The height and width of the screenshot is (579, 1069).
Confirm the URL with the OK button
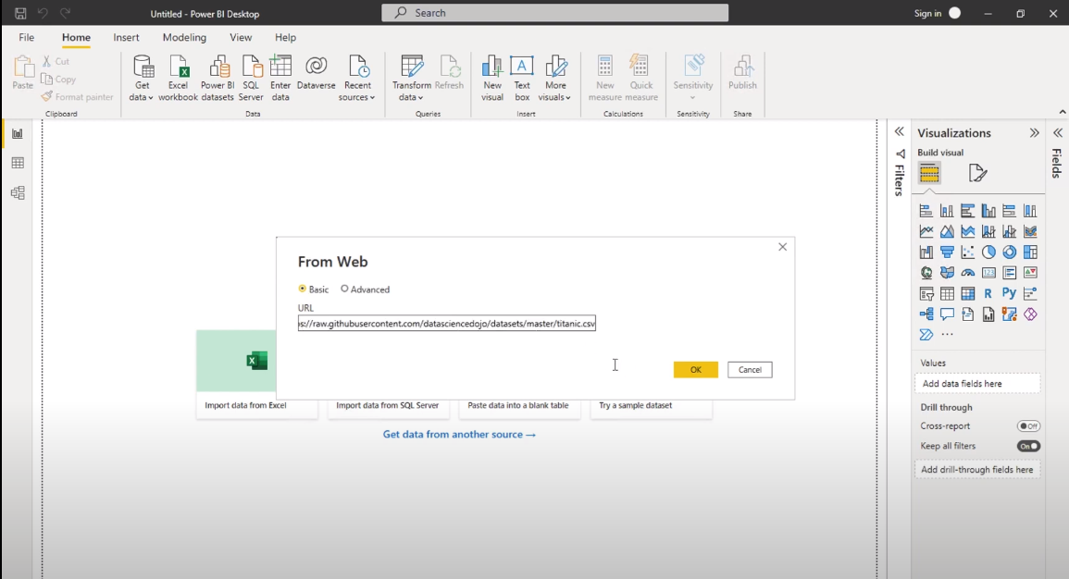point(695,369)
